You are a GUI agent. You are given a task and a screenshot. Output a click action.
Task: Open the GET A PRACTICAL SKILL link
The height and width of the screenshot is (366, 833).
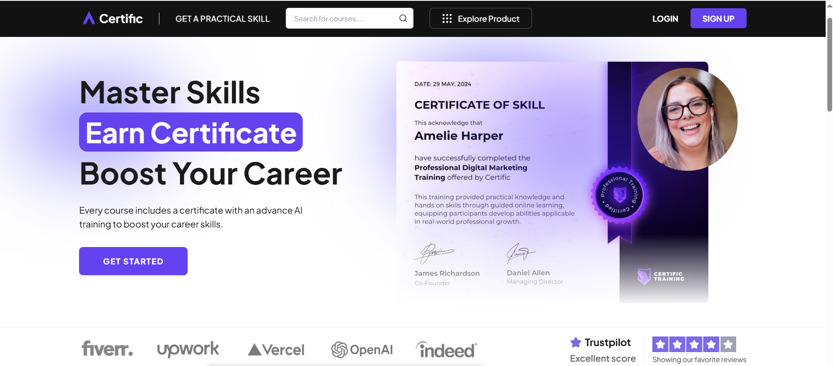[x=222, y=19]
